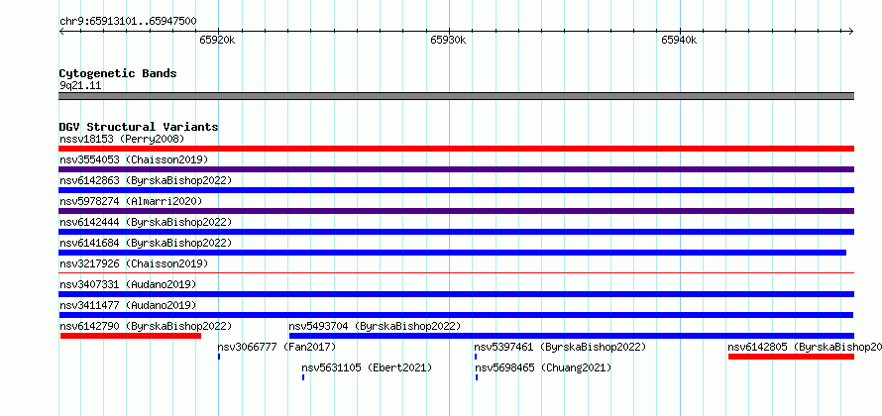Viewport: 882px width, 416px height.
Task: Open the nsv6142805 label text
Action: pyautogui.click(x=805, y=347)
